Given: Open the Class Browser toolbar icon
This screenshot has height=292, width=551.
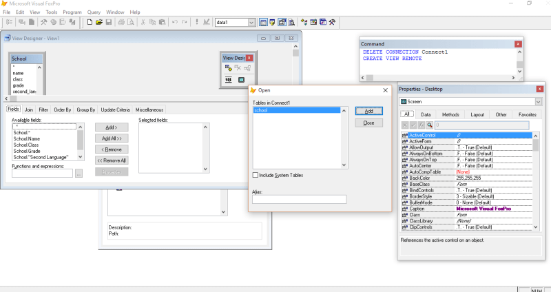Looking at the screenshot, I should 304,22.
